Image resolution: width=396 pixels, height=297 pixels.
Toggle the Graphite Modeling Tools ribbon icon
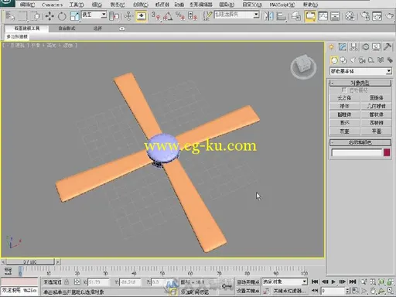[x=310, y=16]
